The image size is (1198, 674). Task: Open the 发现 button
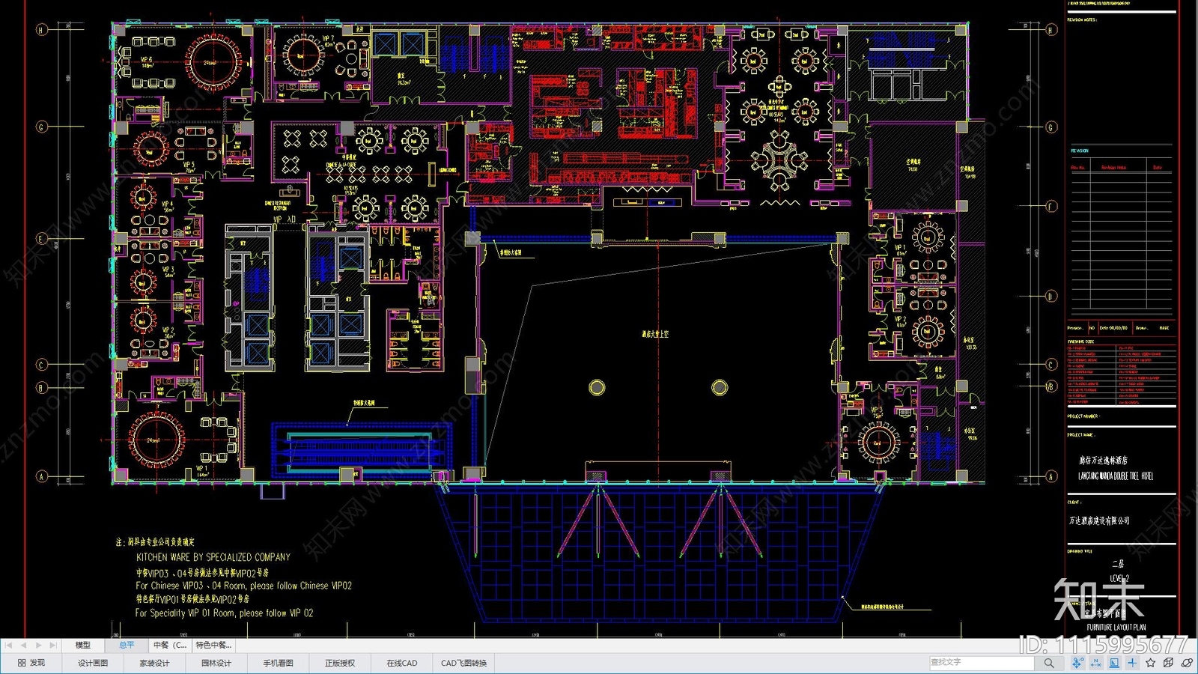tap(31, 663)
